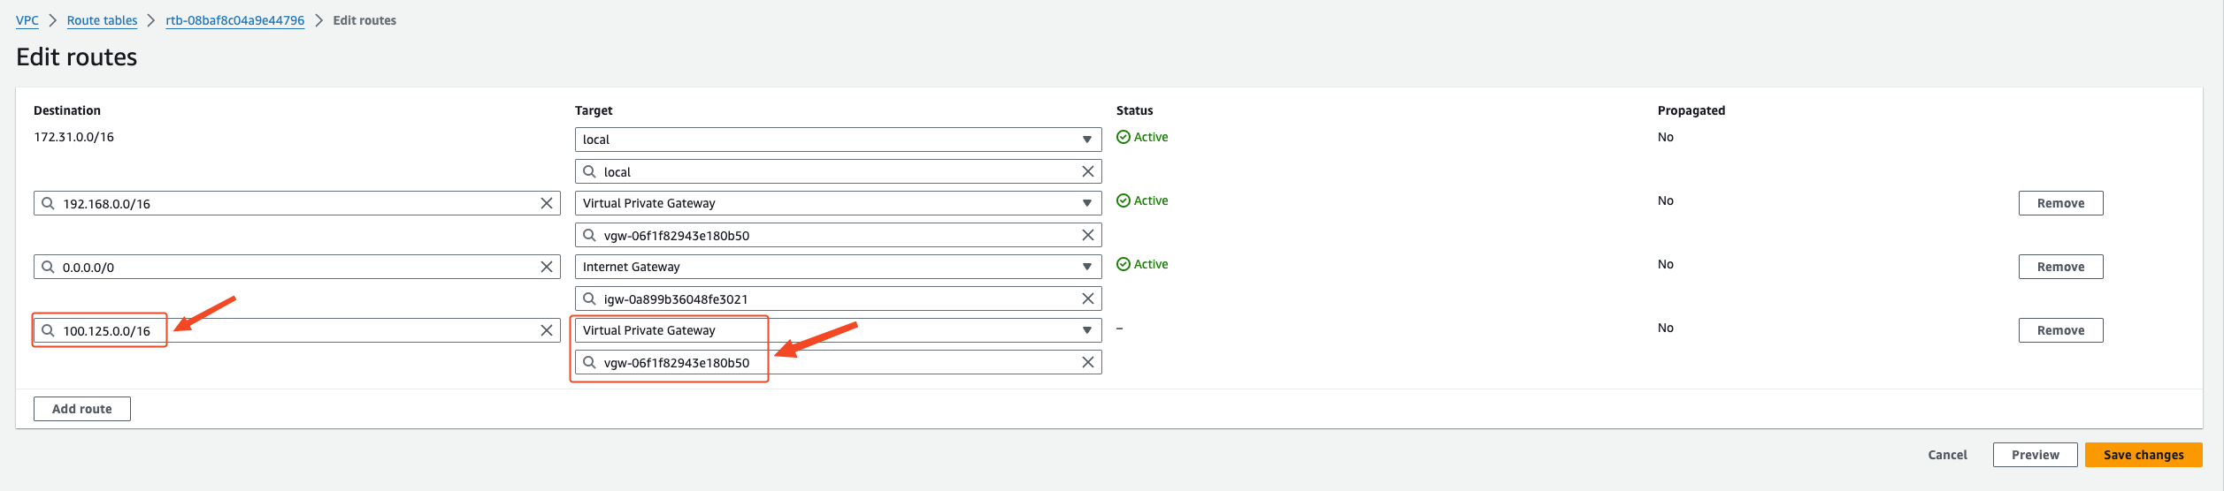The image size is (2224, 491).
Task: Open Route tables breadcrumb link
Action: pos(102,20)
